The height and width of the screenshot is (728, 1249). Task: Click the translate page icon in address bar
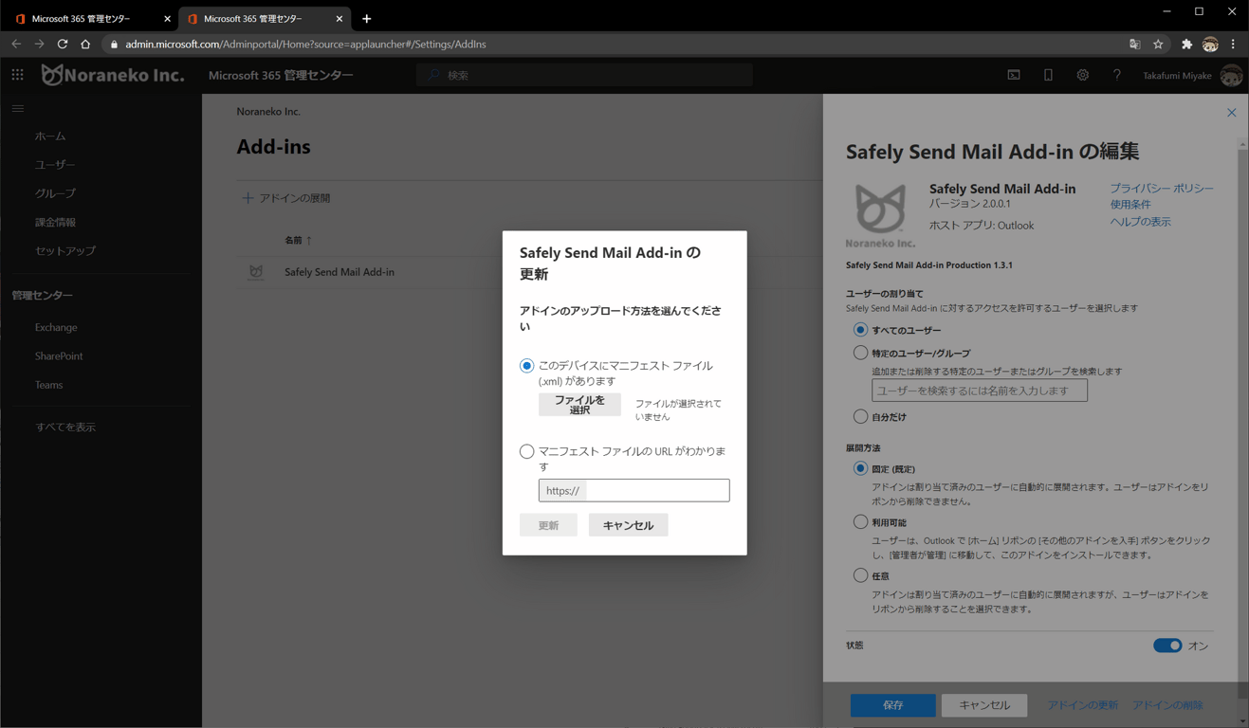tap(1134, 44)
